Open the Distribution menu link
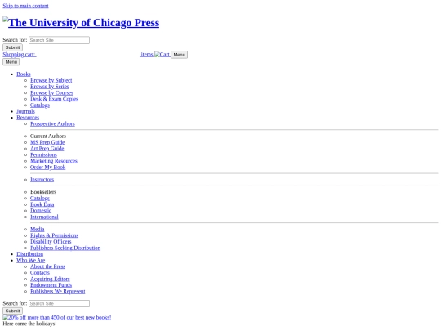This screenshot has width=441, height=331. pos(30,254)
